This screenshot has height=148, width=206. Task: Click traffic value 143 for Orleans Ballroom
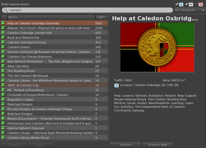[98, 57]
